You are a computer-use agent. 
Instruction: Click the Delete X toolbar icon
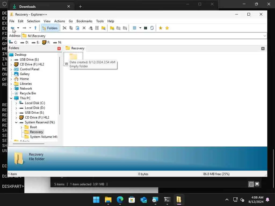tap(84, 28)
